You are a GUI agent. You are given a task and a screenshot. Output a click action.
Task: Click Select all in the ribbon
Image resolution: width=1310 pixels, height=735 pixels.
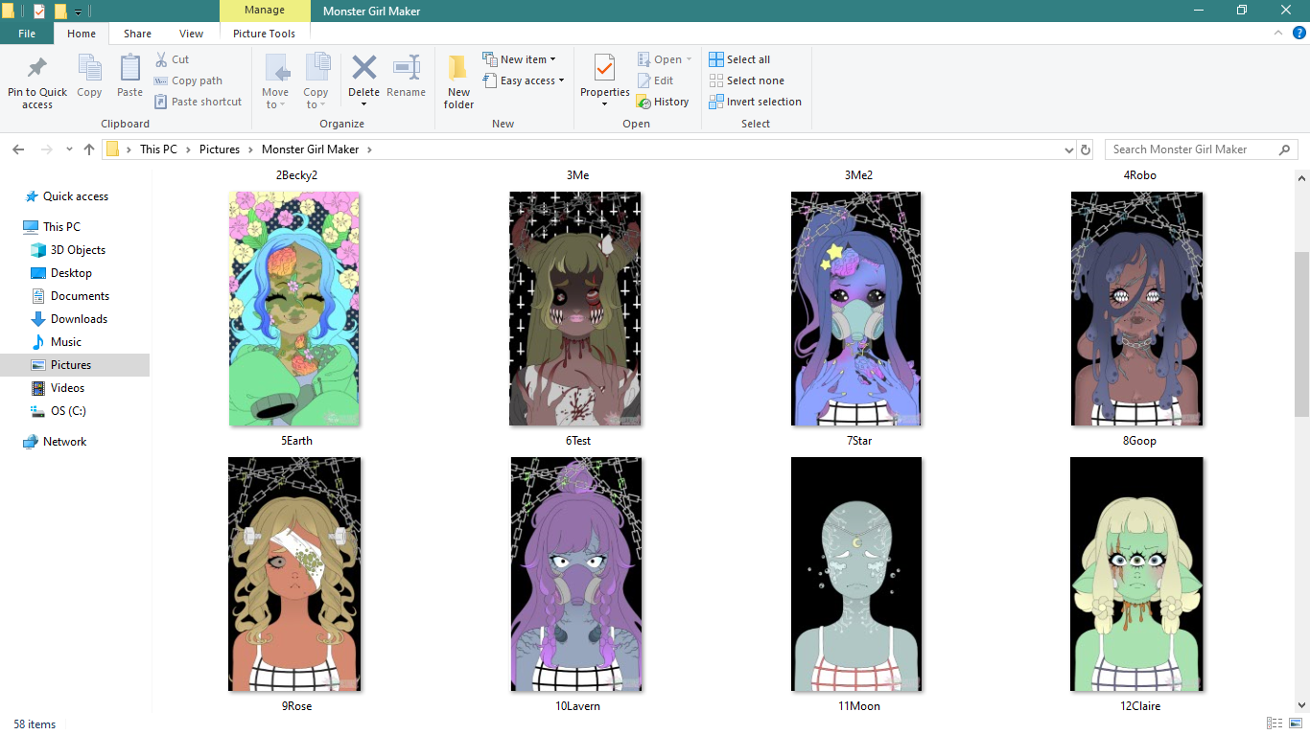click(739, 59)
